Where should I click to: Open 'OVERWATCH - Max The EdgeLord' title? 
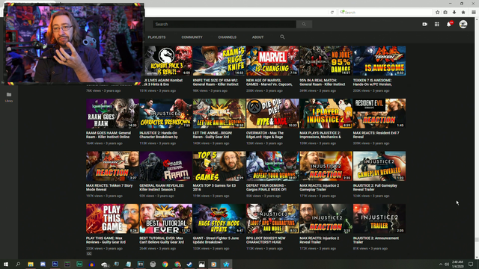(265, 134)
